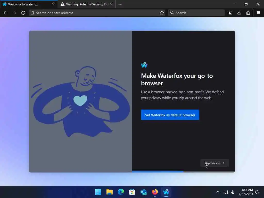264x198 pixels.
Task: Go back using the back arrow
Action: (6, 13)
